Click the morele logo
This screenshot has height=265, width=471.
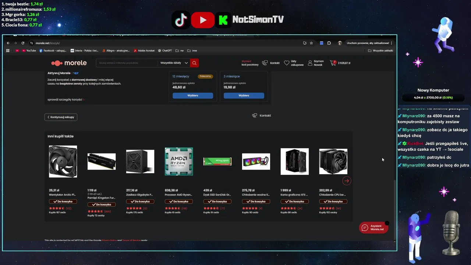tap(69, 63)
